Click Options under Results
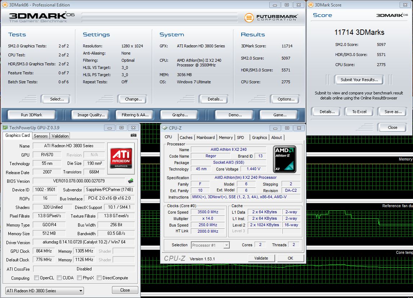The width and height of the screenshot is (413, 298). pyautogui.click(x=286, y=99)
